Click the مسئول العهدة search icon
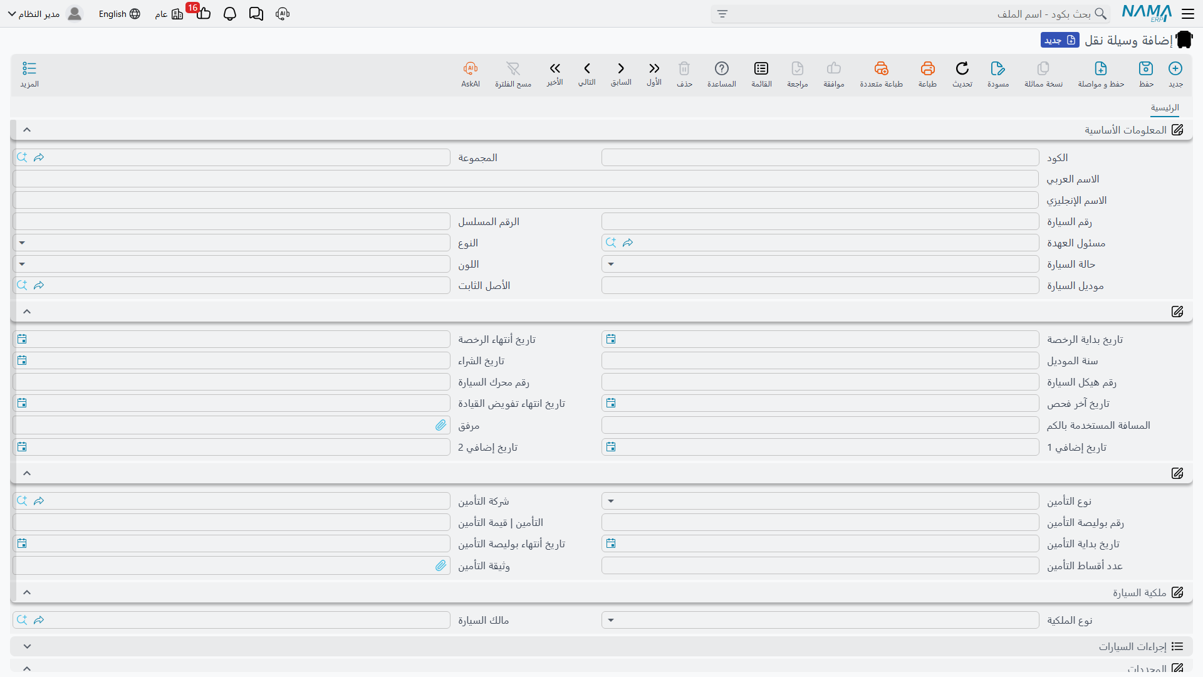Image resolution: width=1203 pixels, height=677 pixels. click(611, 243)
